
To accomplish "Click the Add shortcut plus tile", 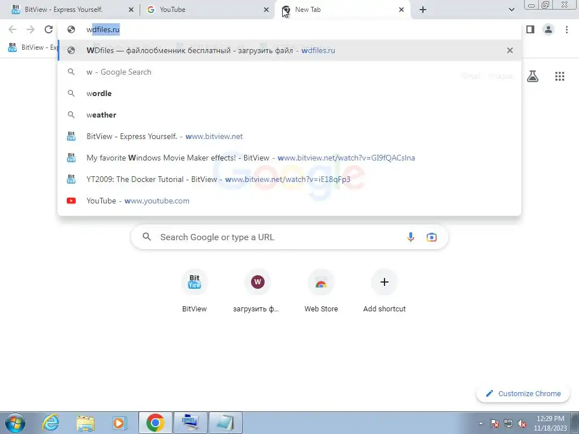I will click(x=384, y=291).
